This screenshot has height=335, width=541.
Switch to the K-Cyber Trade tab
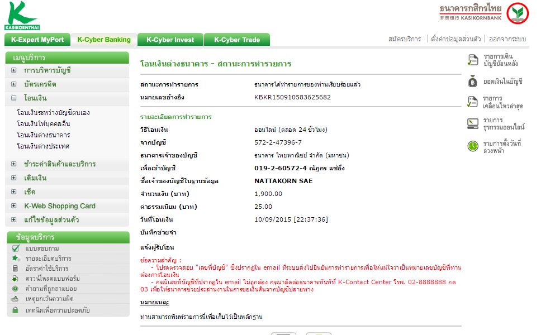coord(237,40)
